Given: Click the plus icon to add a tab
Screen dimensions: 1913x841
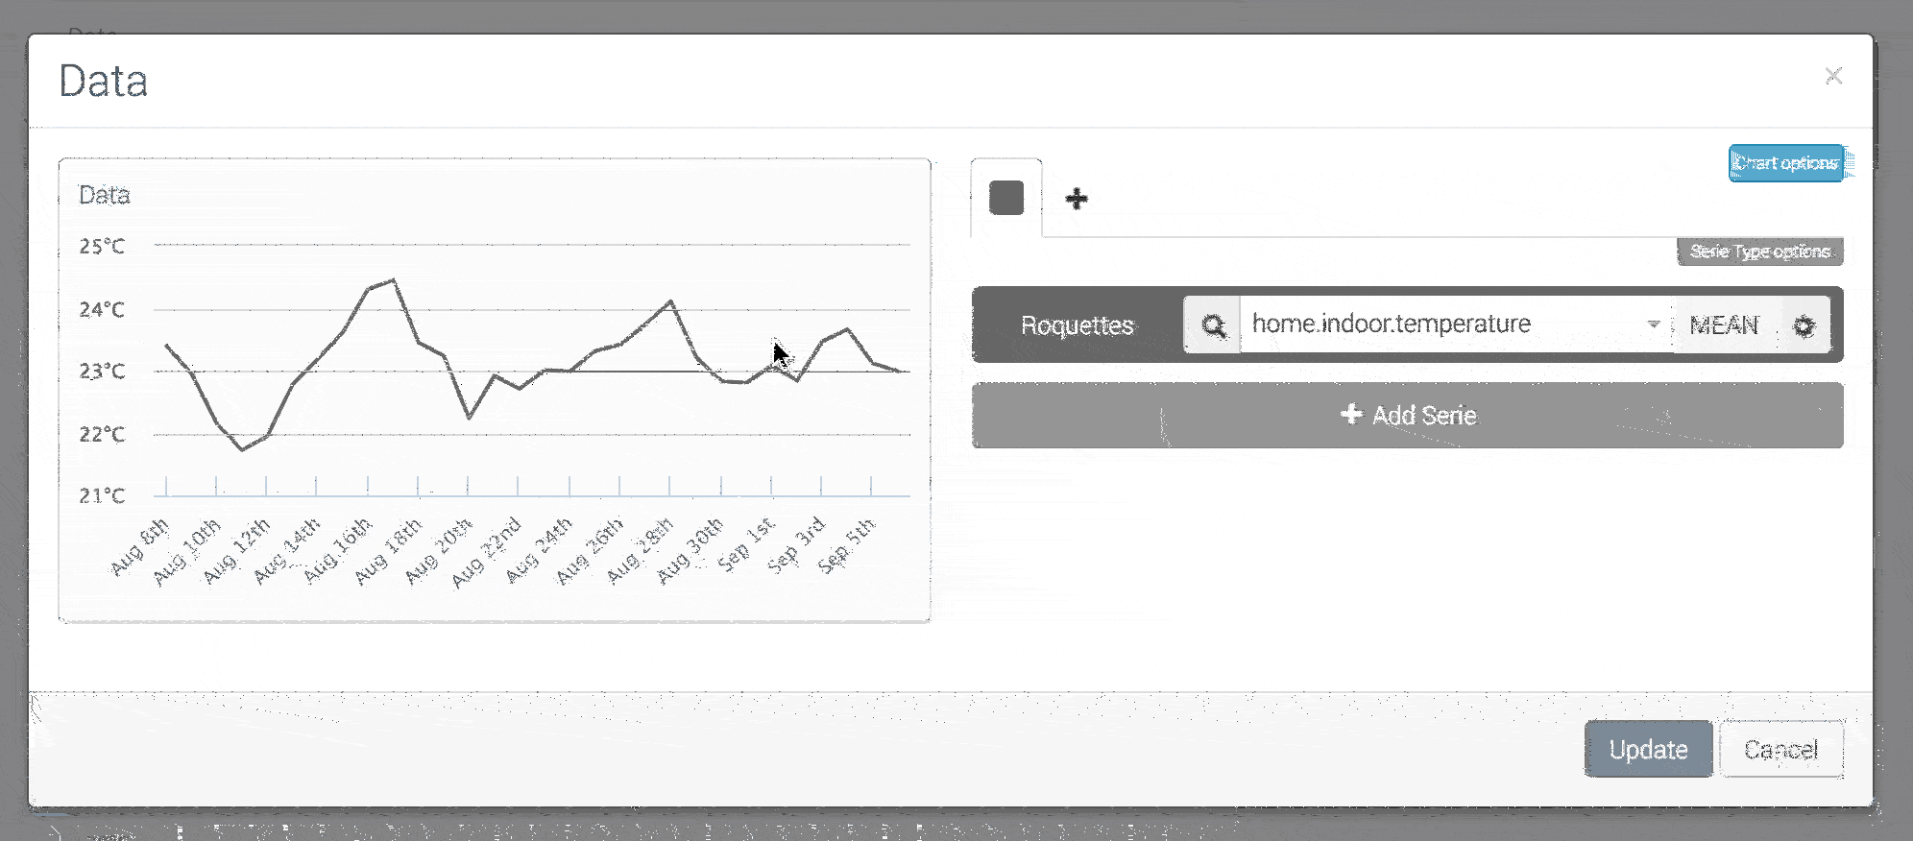Looking at the screenshot, I should click(x=1077, y=199).
